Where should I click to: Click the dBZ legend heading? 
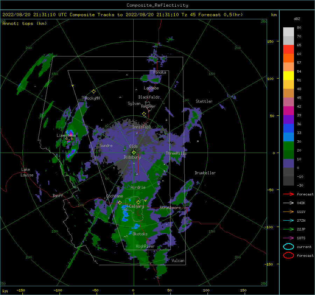tap(297, 19)
